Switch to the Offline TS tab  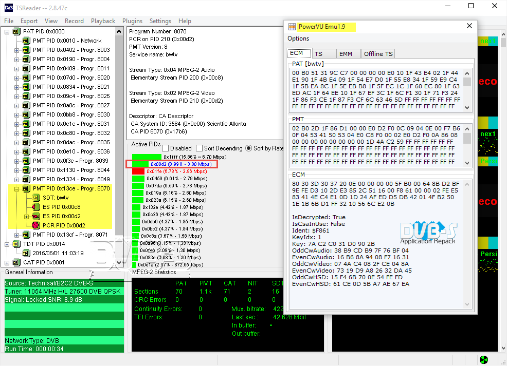378,54
